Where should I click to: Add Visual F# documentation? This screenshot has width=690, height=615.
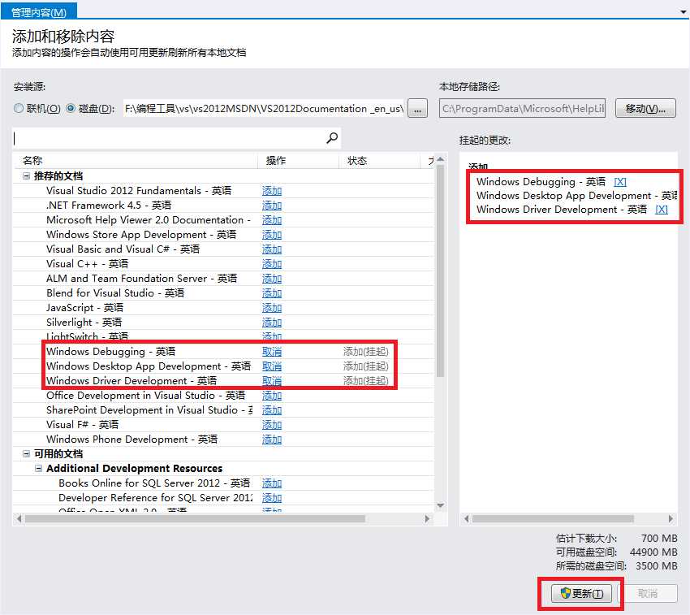271,425
